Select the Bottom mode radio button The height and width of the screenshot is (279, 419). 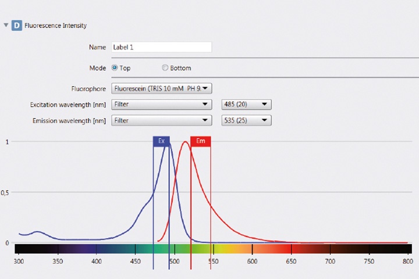coord(165,68)
